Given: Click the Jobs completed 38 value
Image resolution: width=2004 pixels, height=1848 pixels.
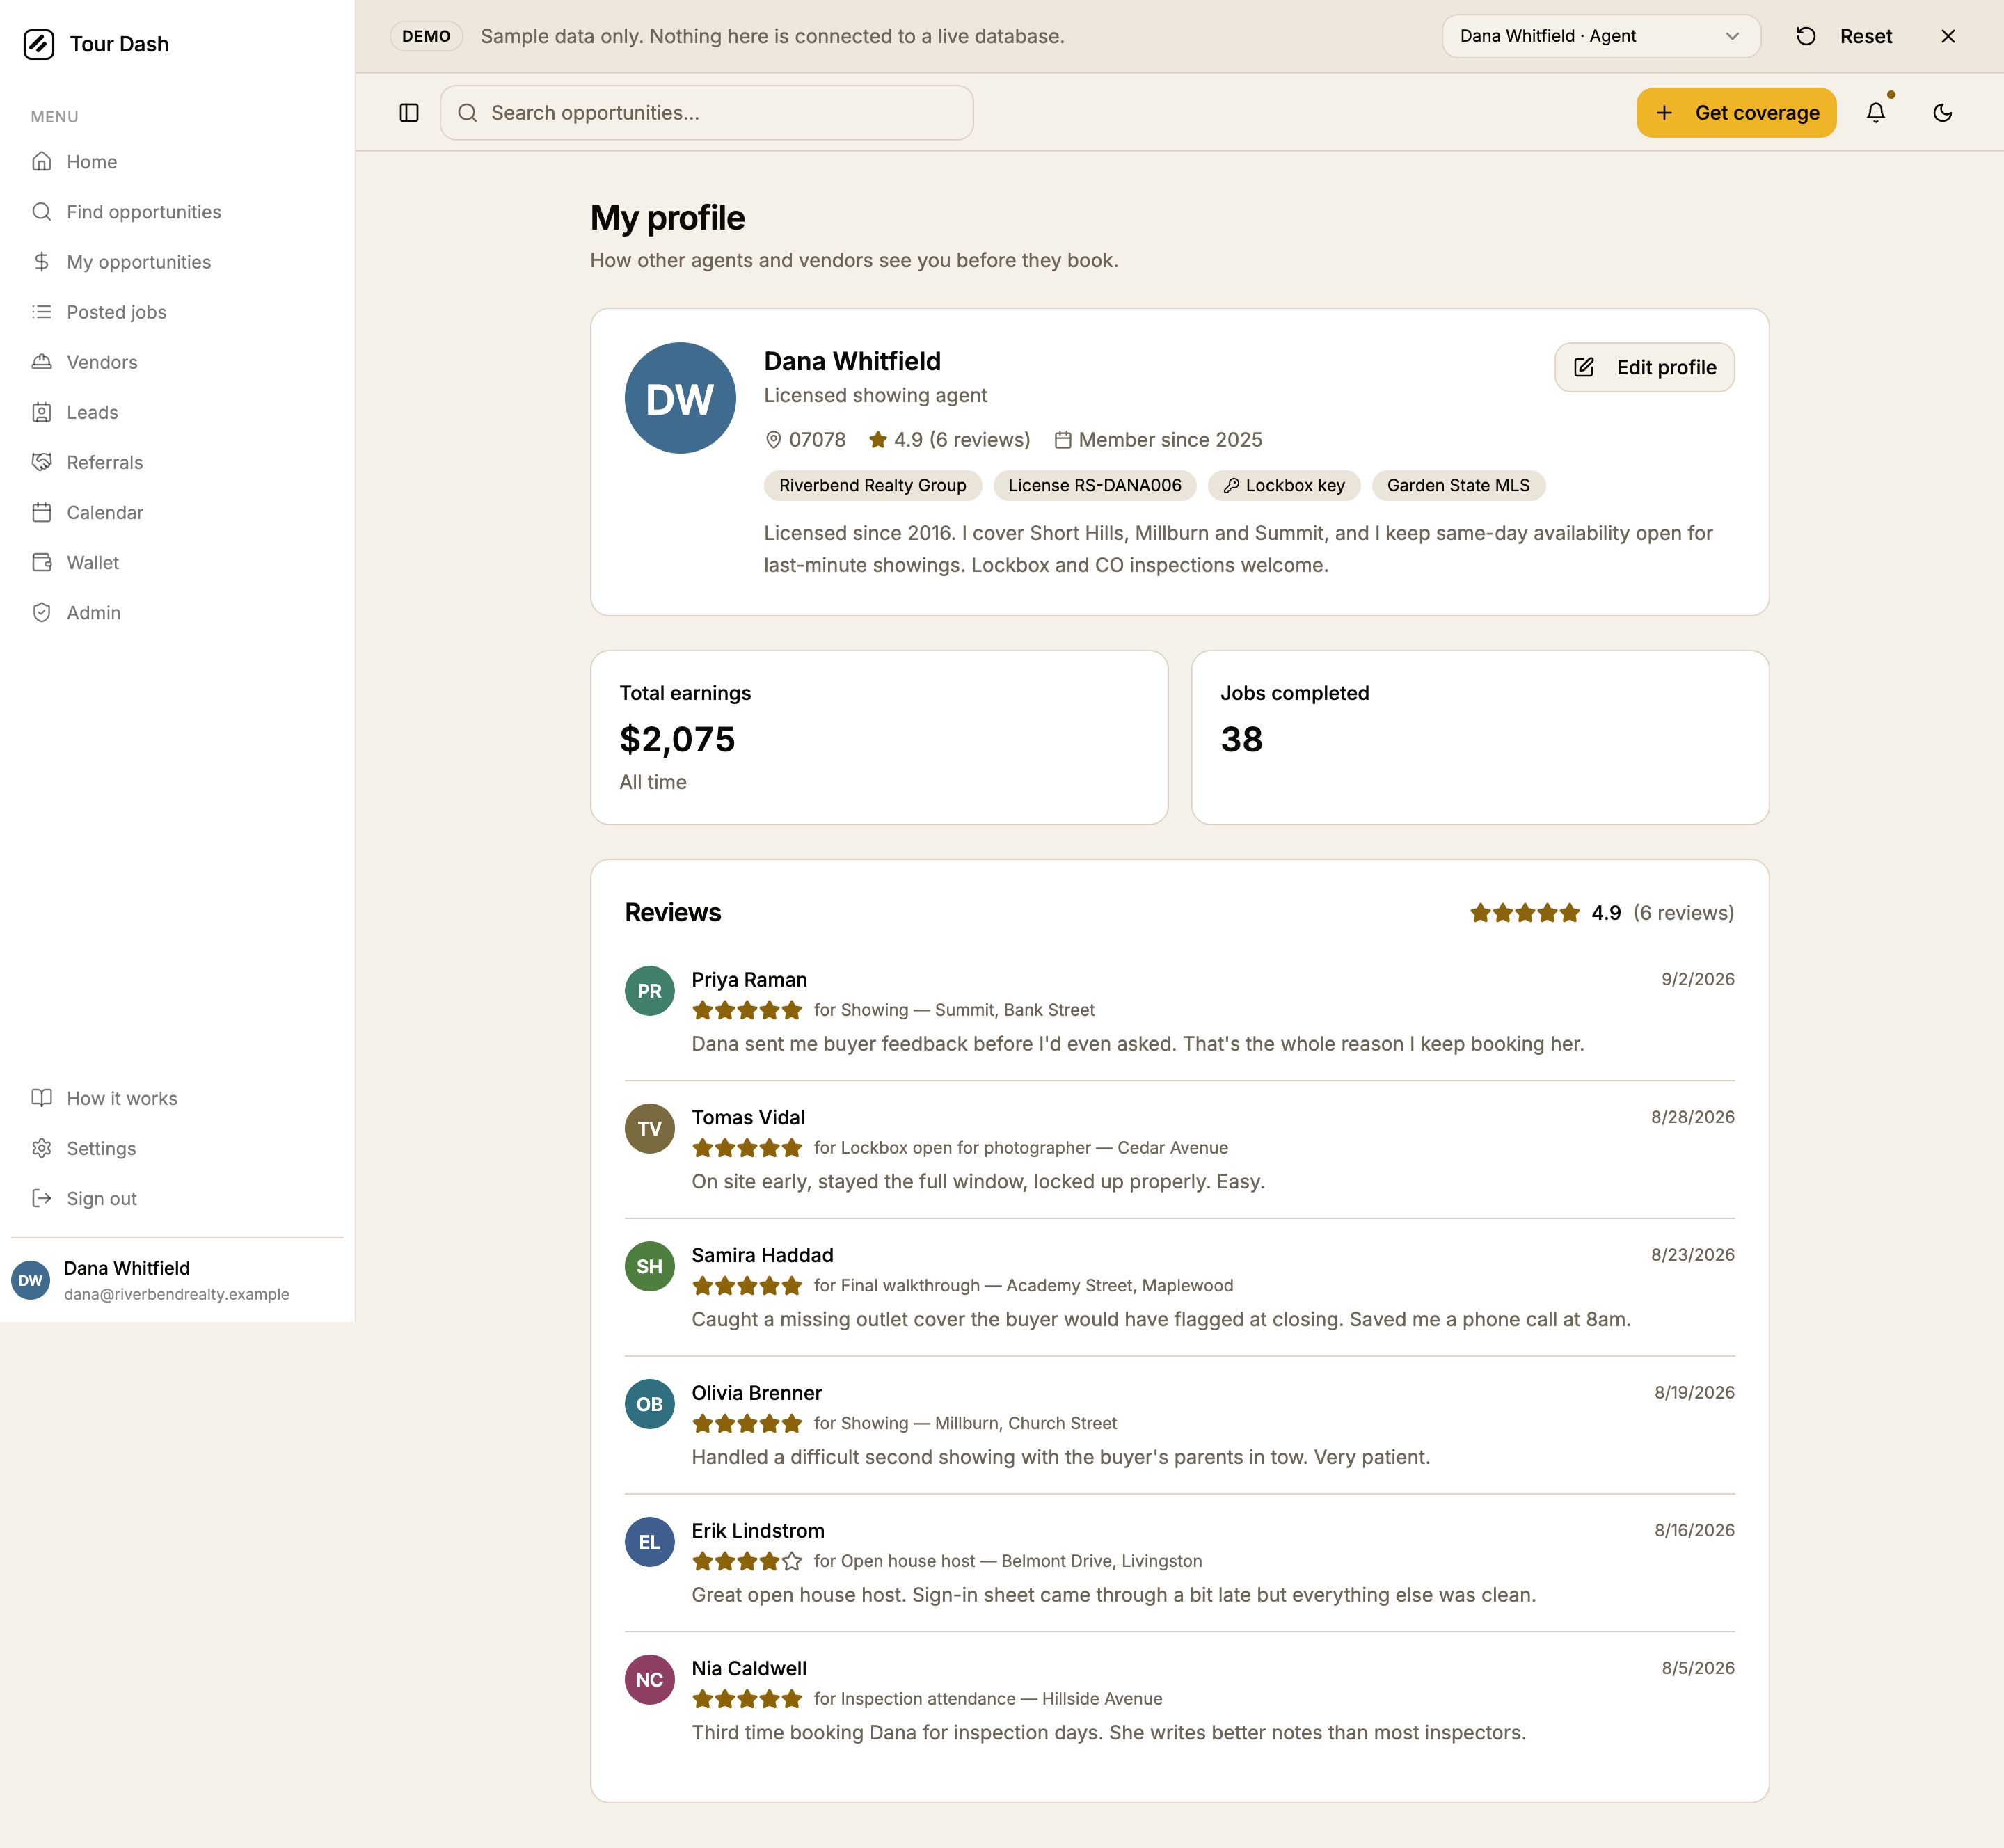Looking at the screenshot, I should tap(1241, 739).
